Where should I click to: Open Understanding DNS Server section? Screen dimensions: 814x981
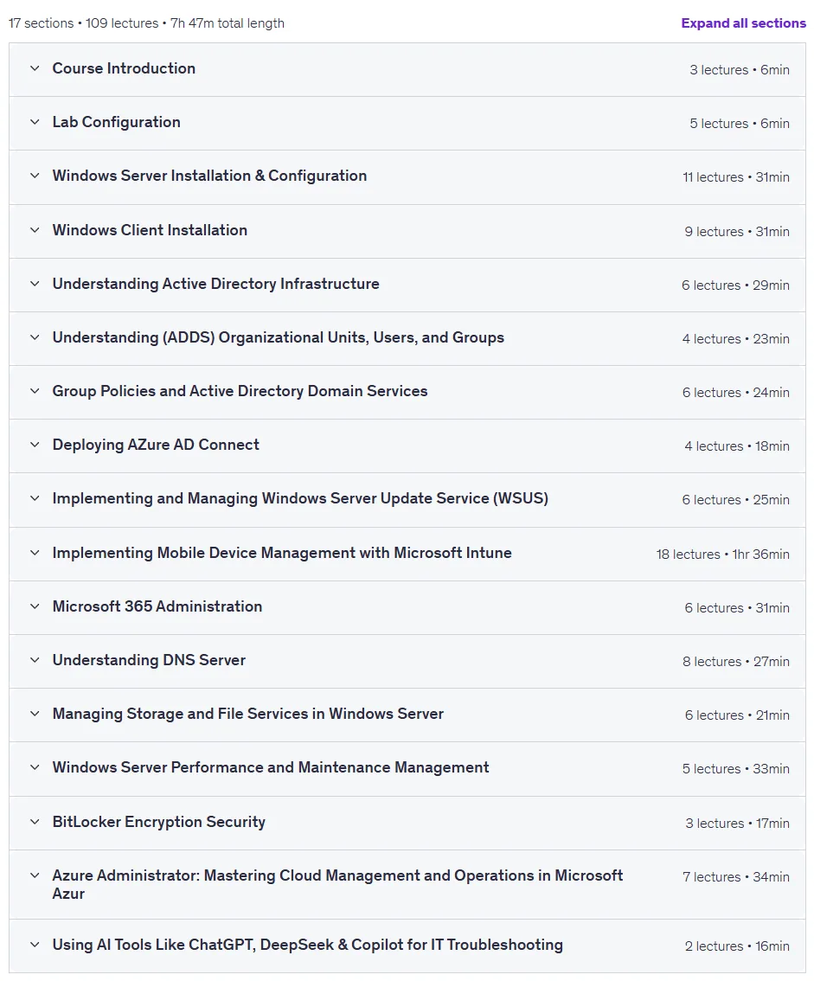(x=407, y=661)
